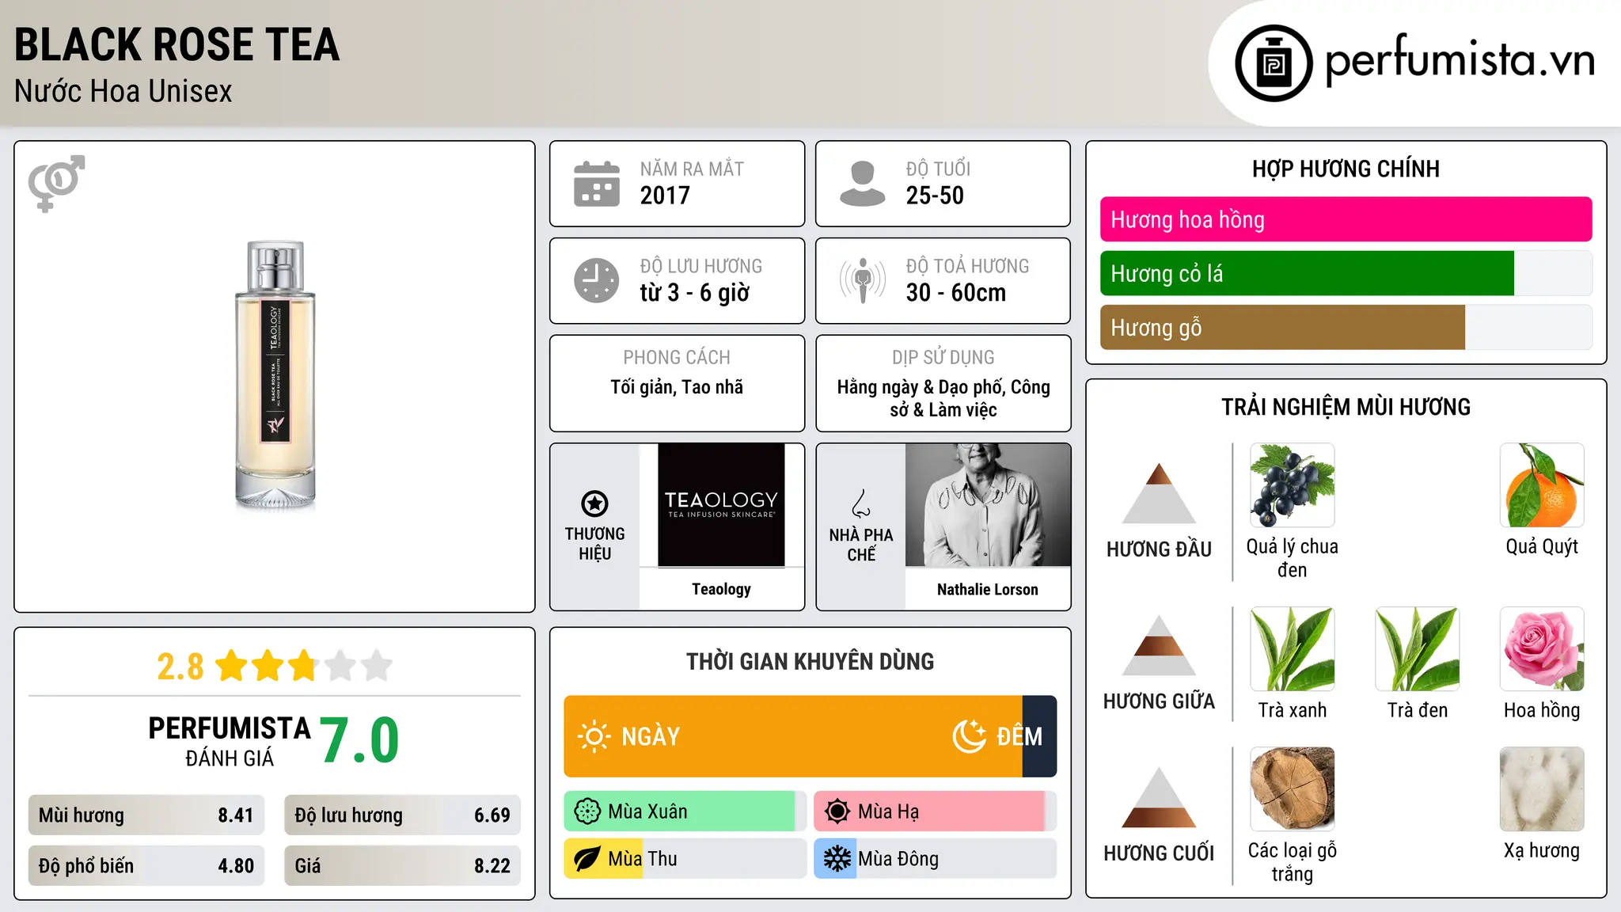Click the five-star rating row
The height and width of the screenshot is (912, 1621).
click(304, 666)
